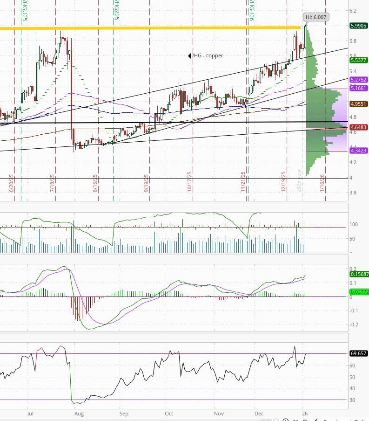Select the yellow horizontal resistance line

(150, 28)
